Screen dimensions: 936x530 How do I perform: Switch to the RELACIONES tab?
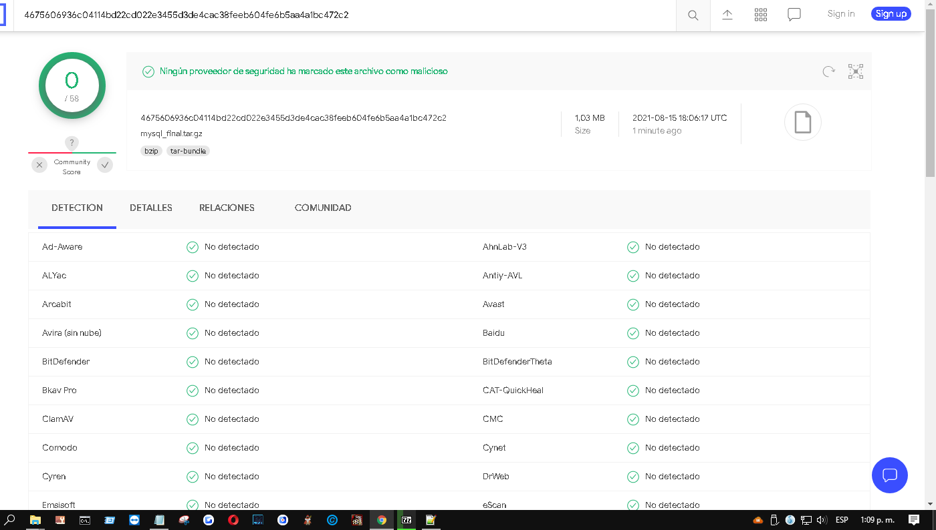227,208
